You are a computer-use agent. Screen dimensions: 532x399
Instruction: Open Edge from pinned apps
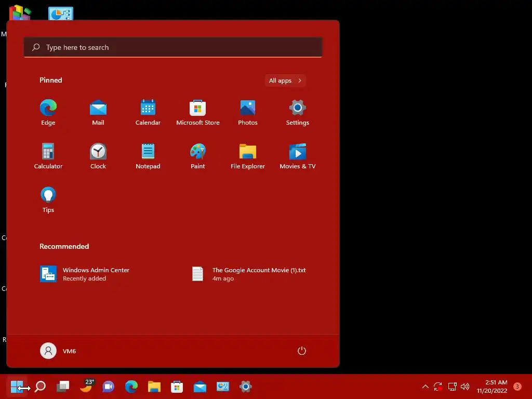(x=48, y=113)
